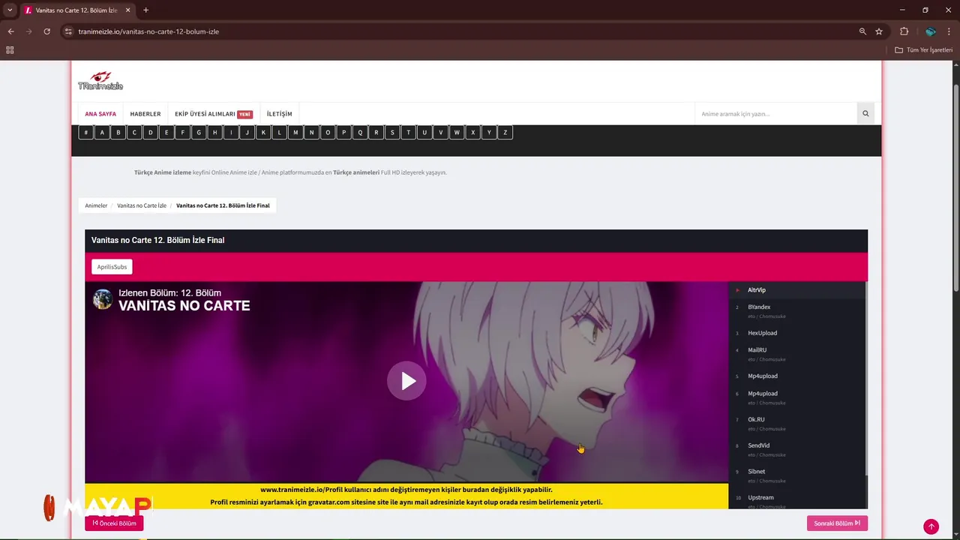
Task: Click the Chrome profile avatar
Action: click(x=930, y=31)
